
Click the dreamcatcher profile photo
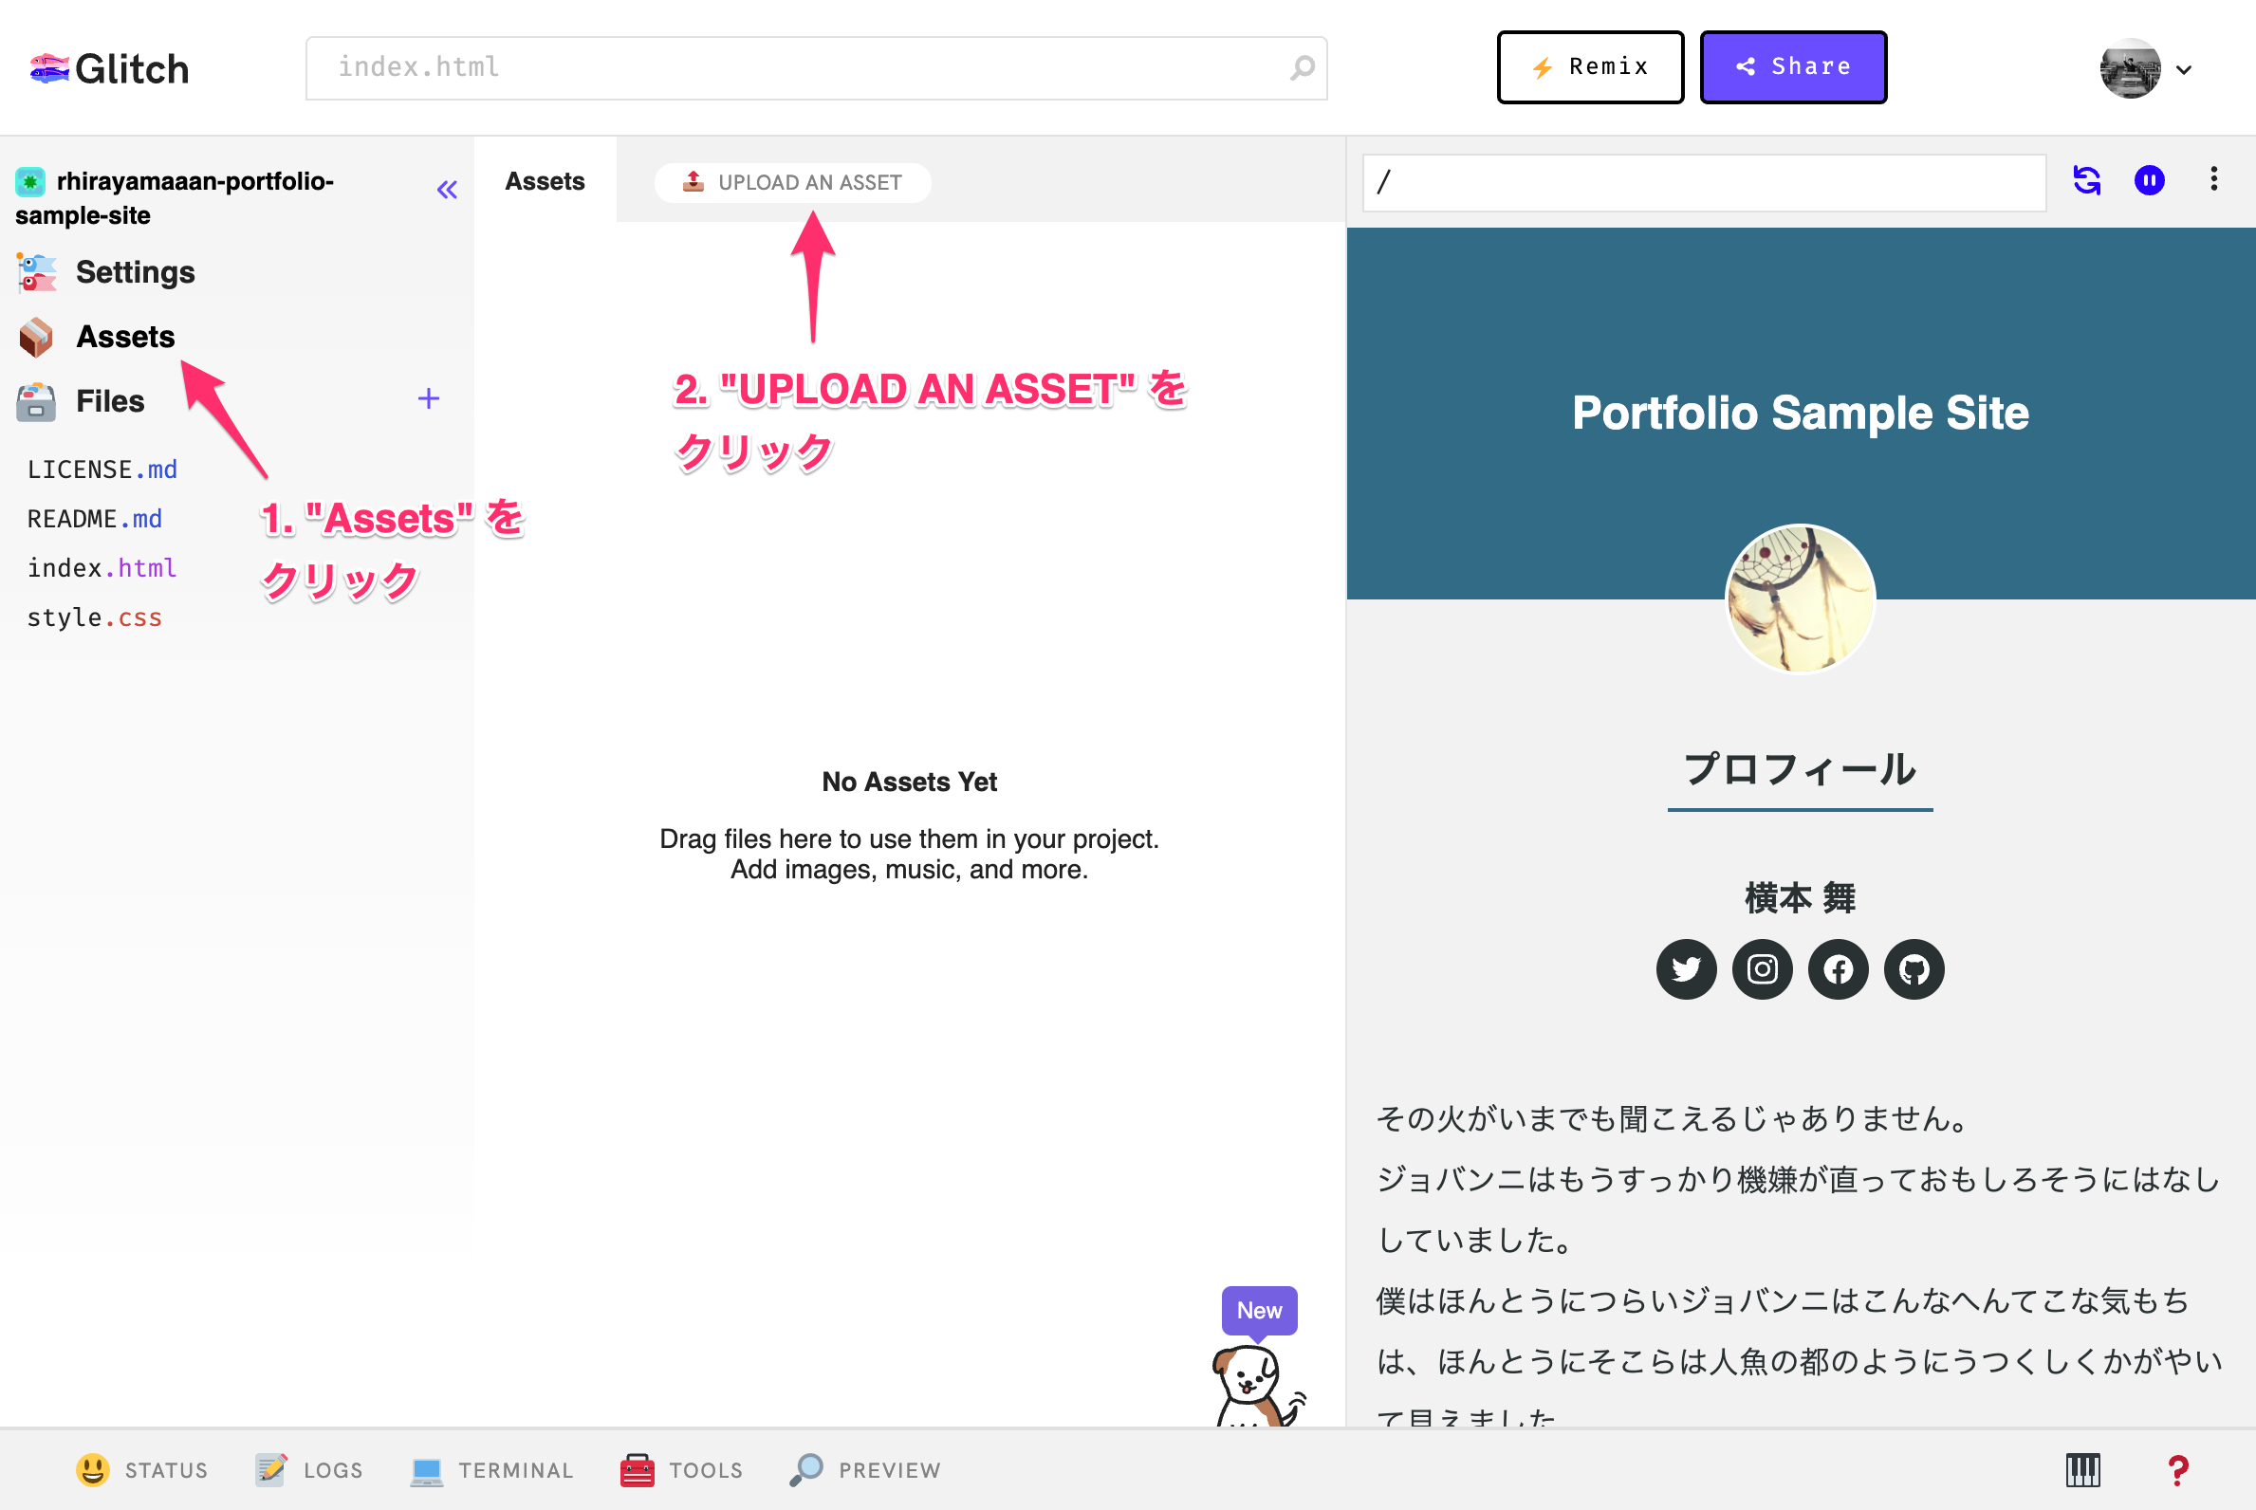coord(1800,599)
